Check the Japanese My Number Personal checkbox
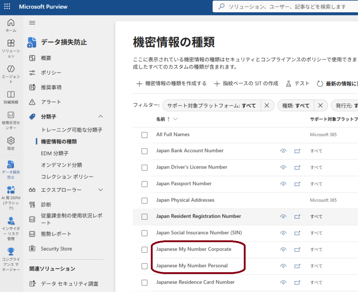This screenshot has width=358, height=292. [145, 266]
